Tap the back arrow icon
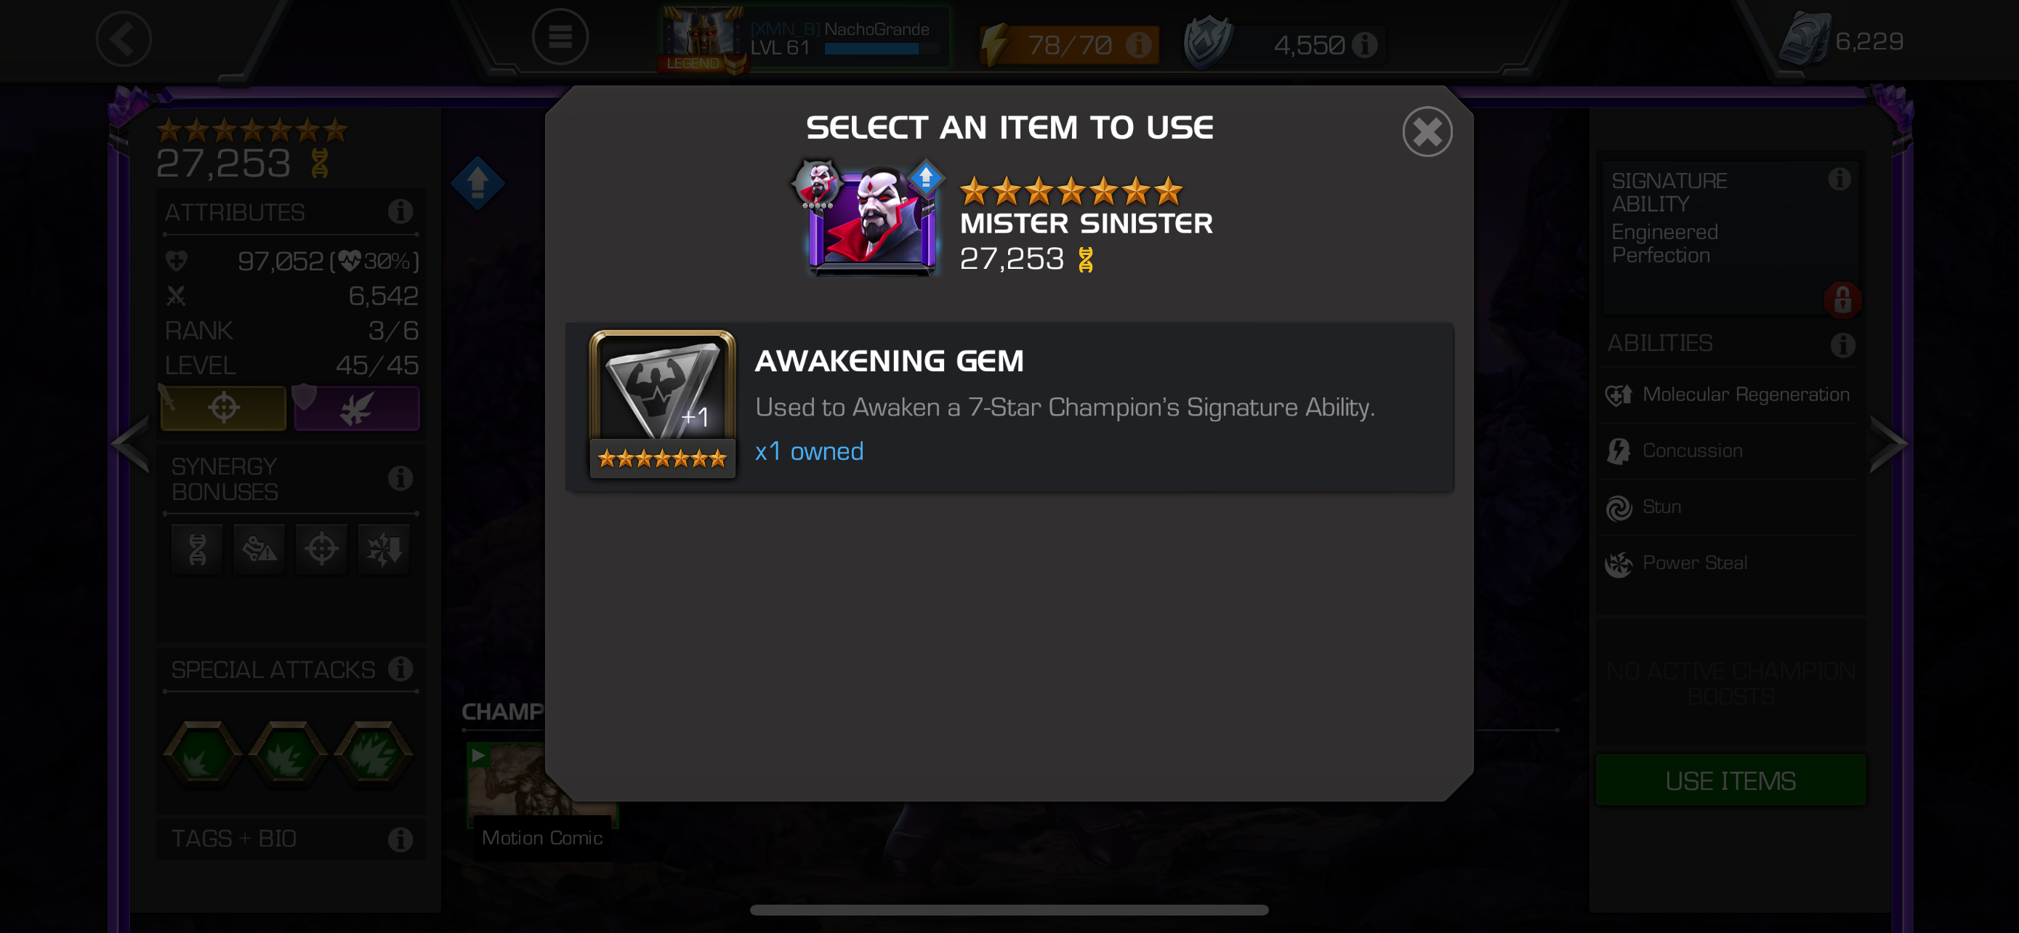 click(x=123, y=39)
